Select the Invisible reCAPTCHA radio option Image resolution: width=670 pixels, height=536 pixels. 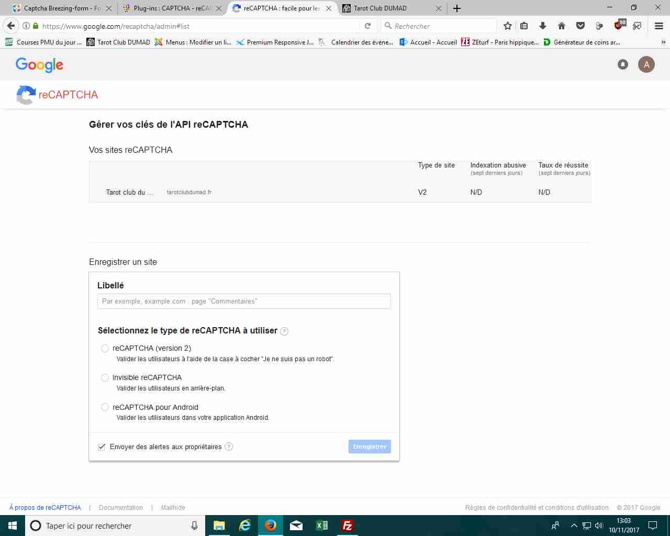coord(105,377)
